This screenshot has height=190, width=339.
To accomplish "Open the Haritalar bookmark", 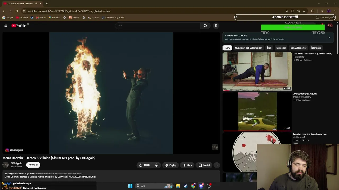I will tap(54, 18).
